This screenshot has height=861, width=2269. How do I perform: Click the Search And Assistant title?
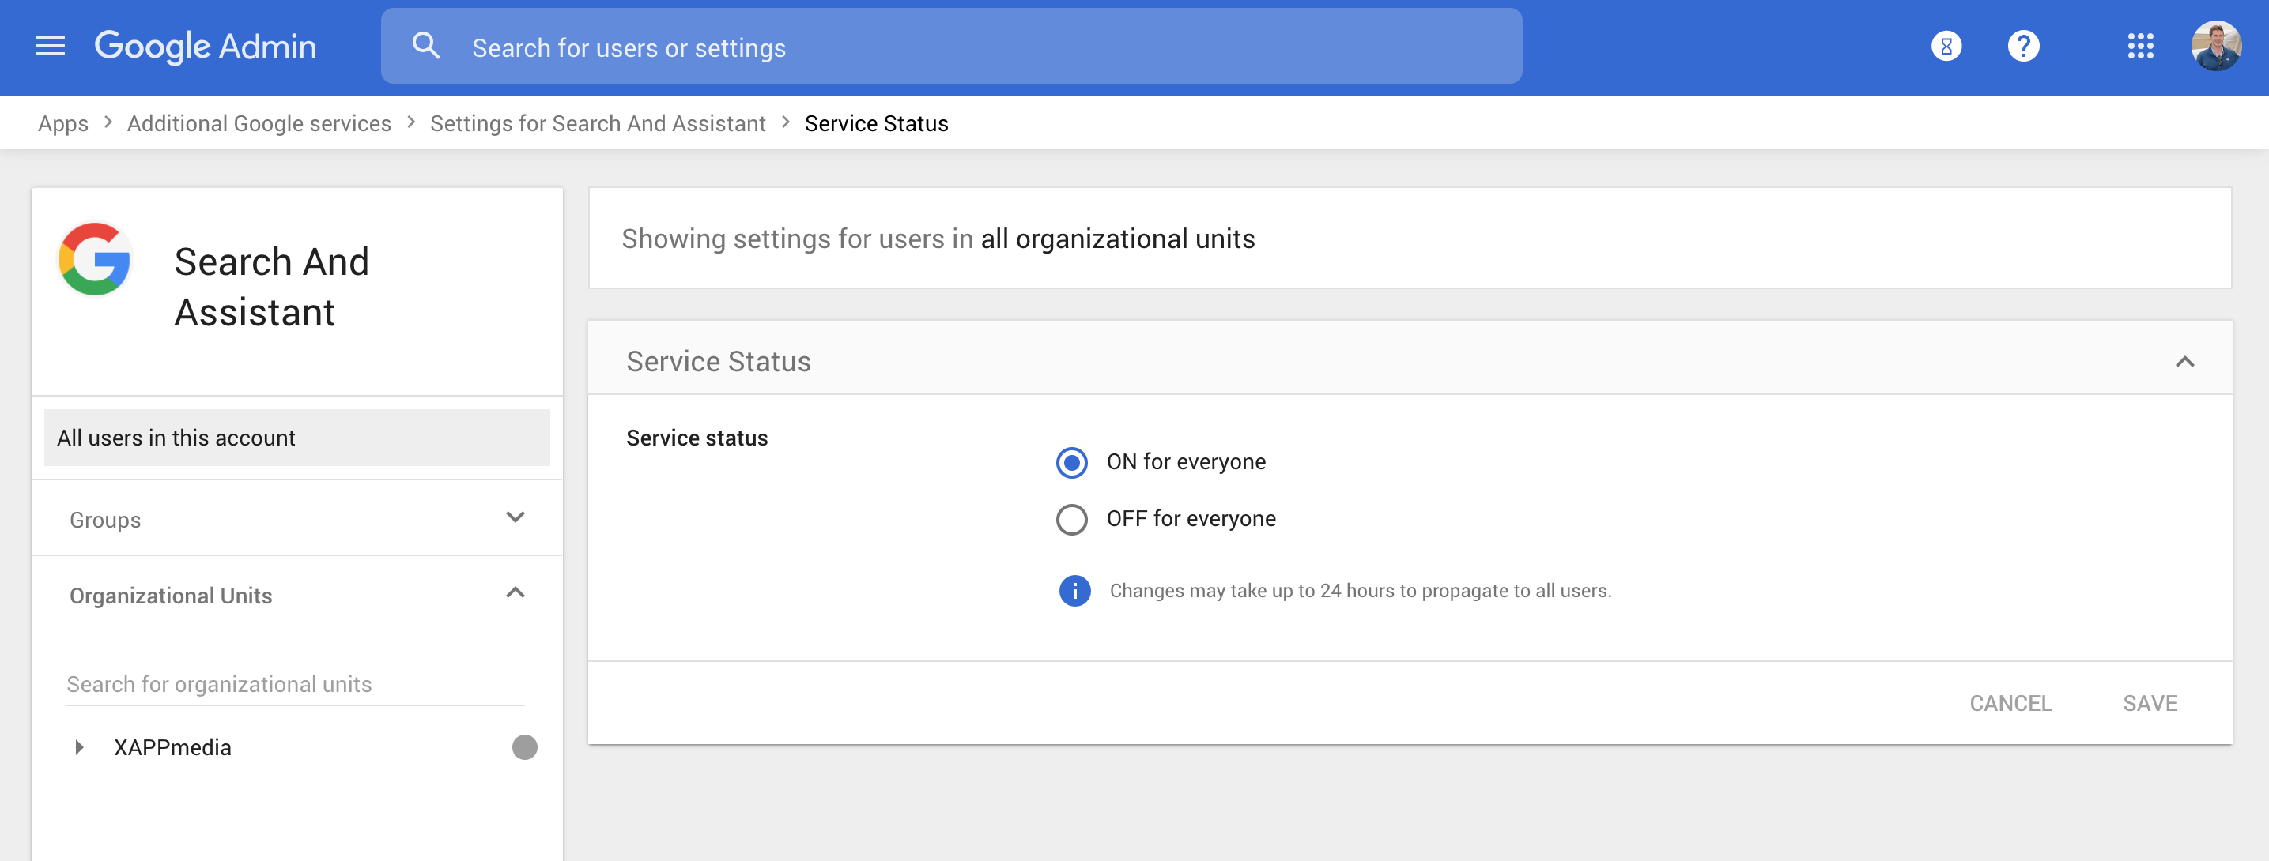(271, 287)
